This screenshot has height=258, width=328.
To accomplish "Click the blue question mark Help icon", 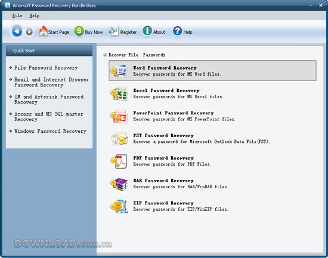I will (177, 31).
